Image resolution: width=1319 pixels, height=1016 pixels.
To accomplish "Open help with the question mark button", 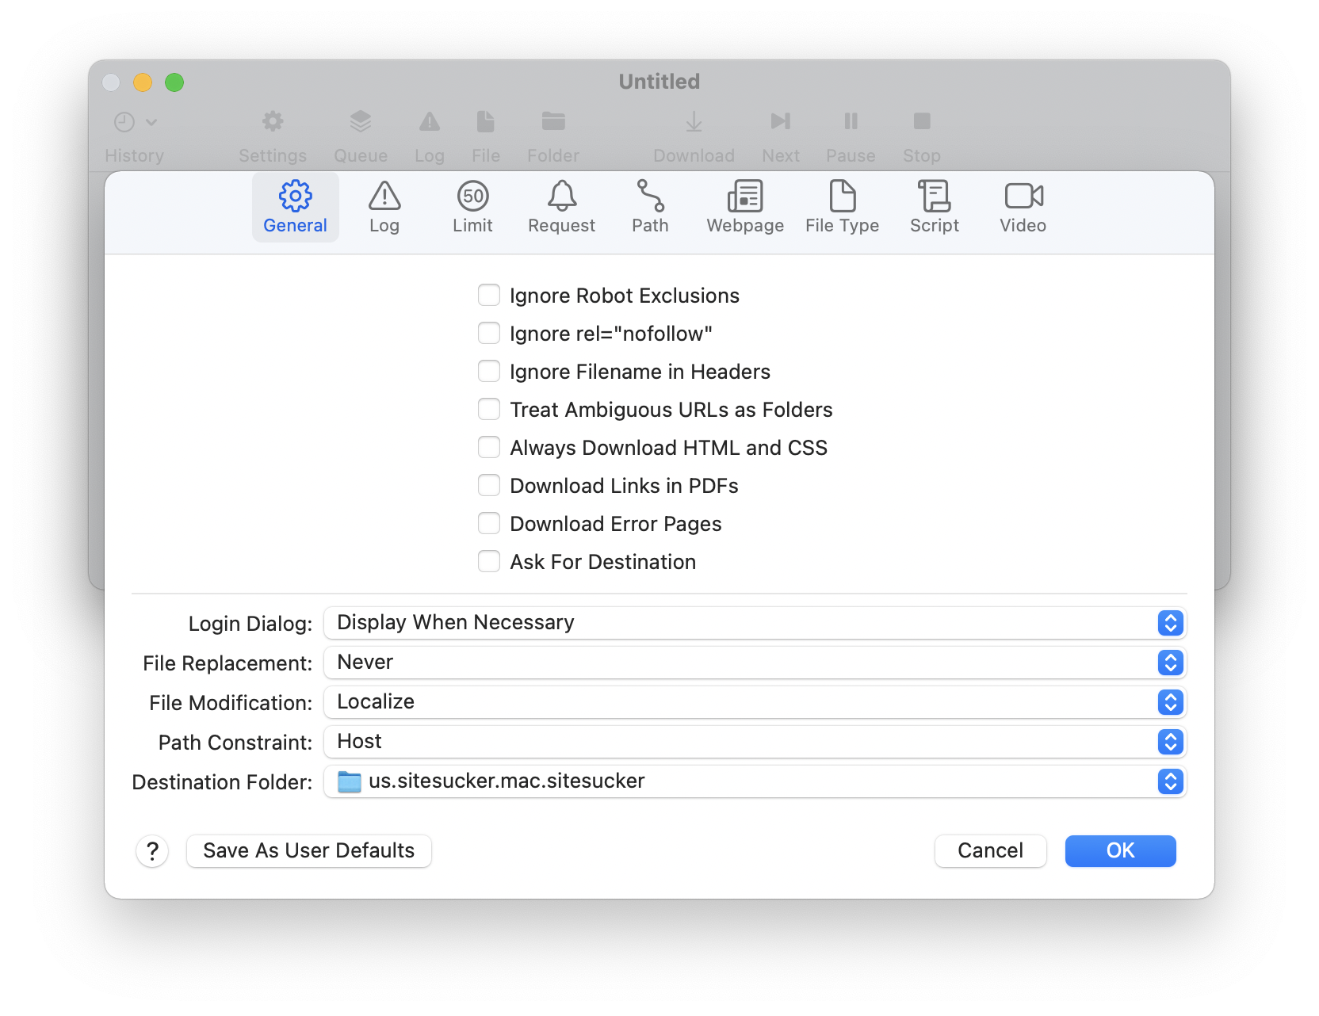I will (152, 851).
